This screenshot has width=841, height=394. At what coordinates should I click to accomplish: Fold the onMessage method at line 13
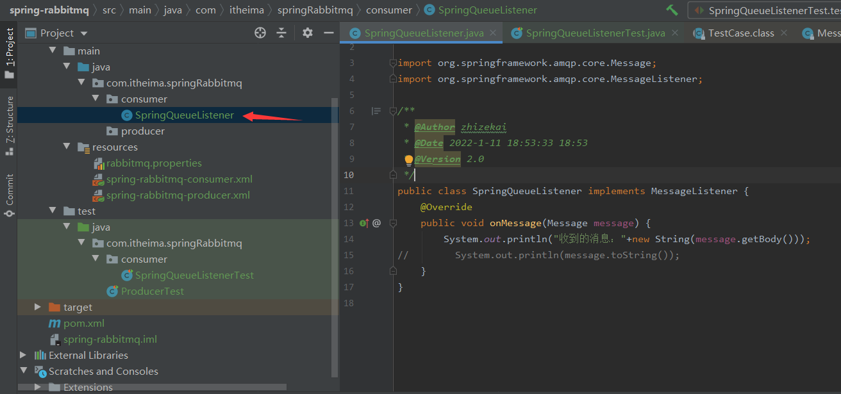[394, 223]
